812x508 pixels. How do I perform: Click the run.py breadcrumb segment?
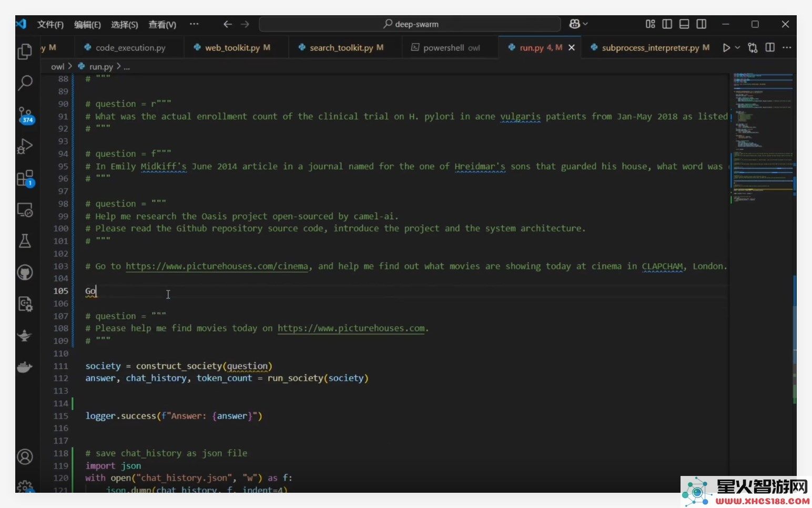click(x=101, y=67)
